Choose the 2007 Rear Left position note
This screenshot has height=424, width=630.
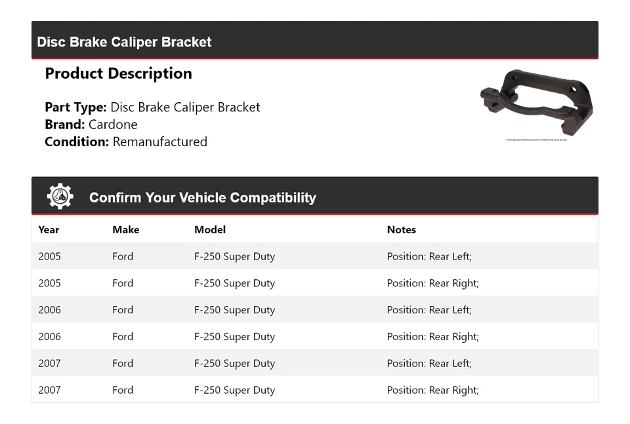click(x=429, y=364)
